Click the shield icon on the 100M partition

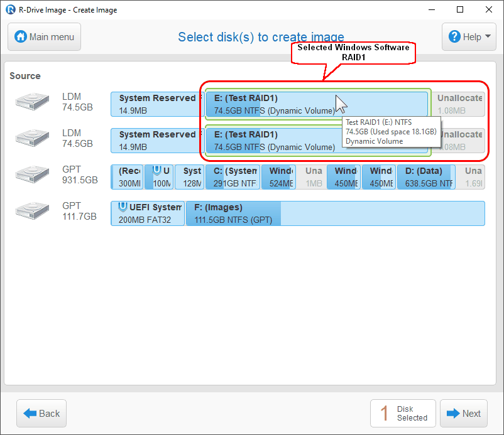point(156,170)
